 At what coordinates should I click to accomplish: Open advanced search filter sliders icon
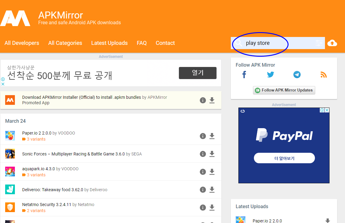coord(319,43)
